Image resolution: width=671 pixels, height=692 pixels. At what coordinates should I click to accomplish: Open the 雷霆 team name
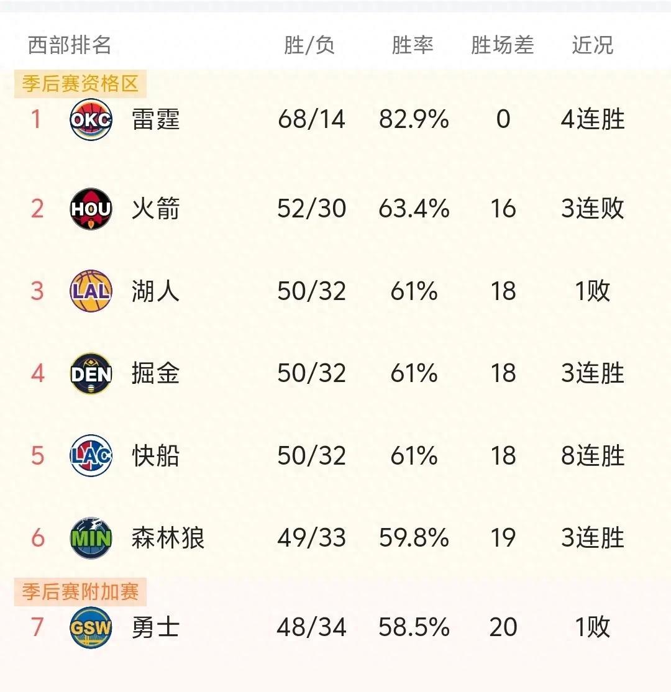[x=155, y=120]
